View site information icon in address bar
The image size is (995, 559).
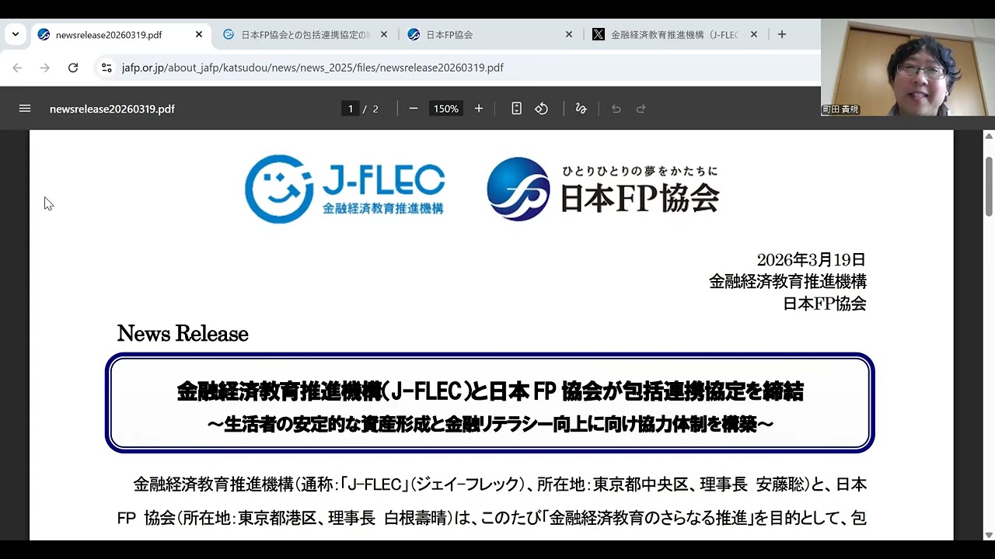tap(106, 68)
